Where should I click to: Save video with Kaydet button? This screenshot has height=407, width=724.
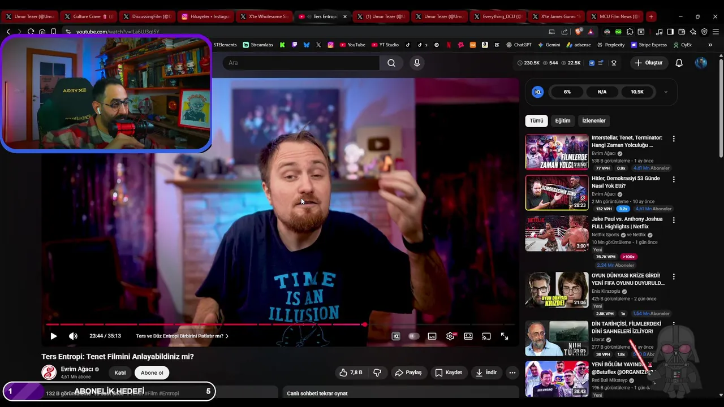[x=449, y=373]
